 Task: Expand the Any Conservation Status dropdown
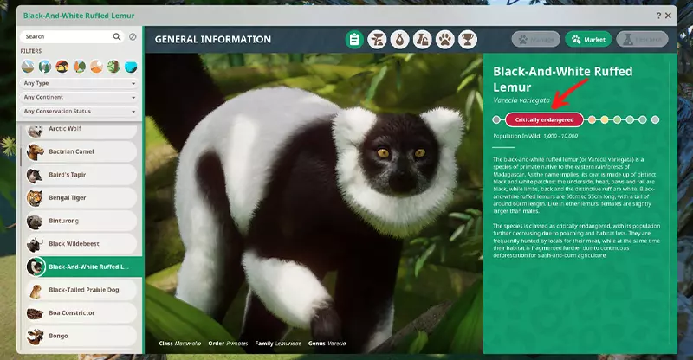point(79,112)
